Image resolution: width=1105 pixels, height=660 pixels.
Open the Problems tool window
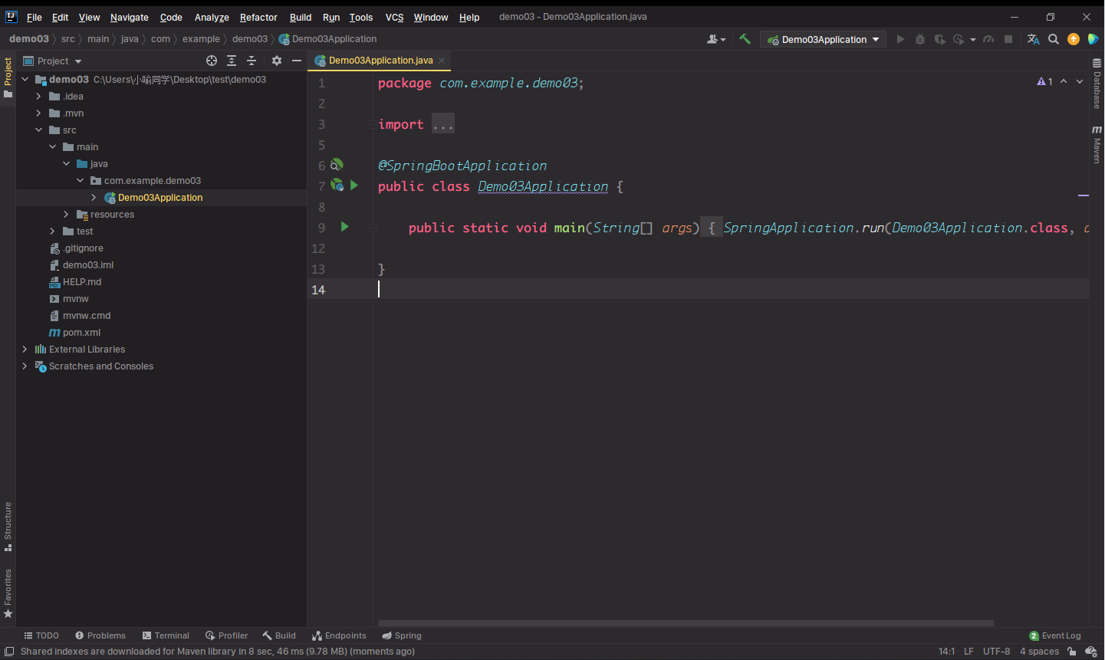pyautogui.click(x=100, y=635)
